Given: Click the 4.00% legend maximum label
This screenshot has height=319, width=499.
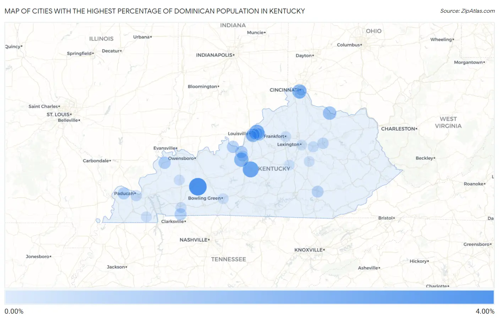Looking at the screenshot, I should click(x=485, y=311).
